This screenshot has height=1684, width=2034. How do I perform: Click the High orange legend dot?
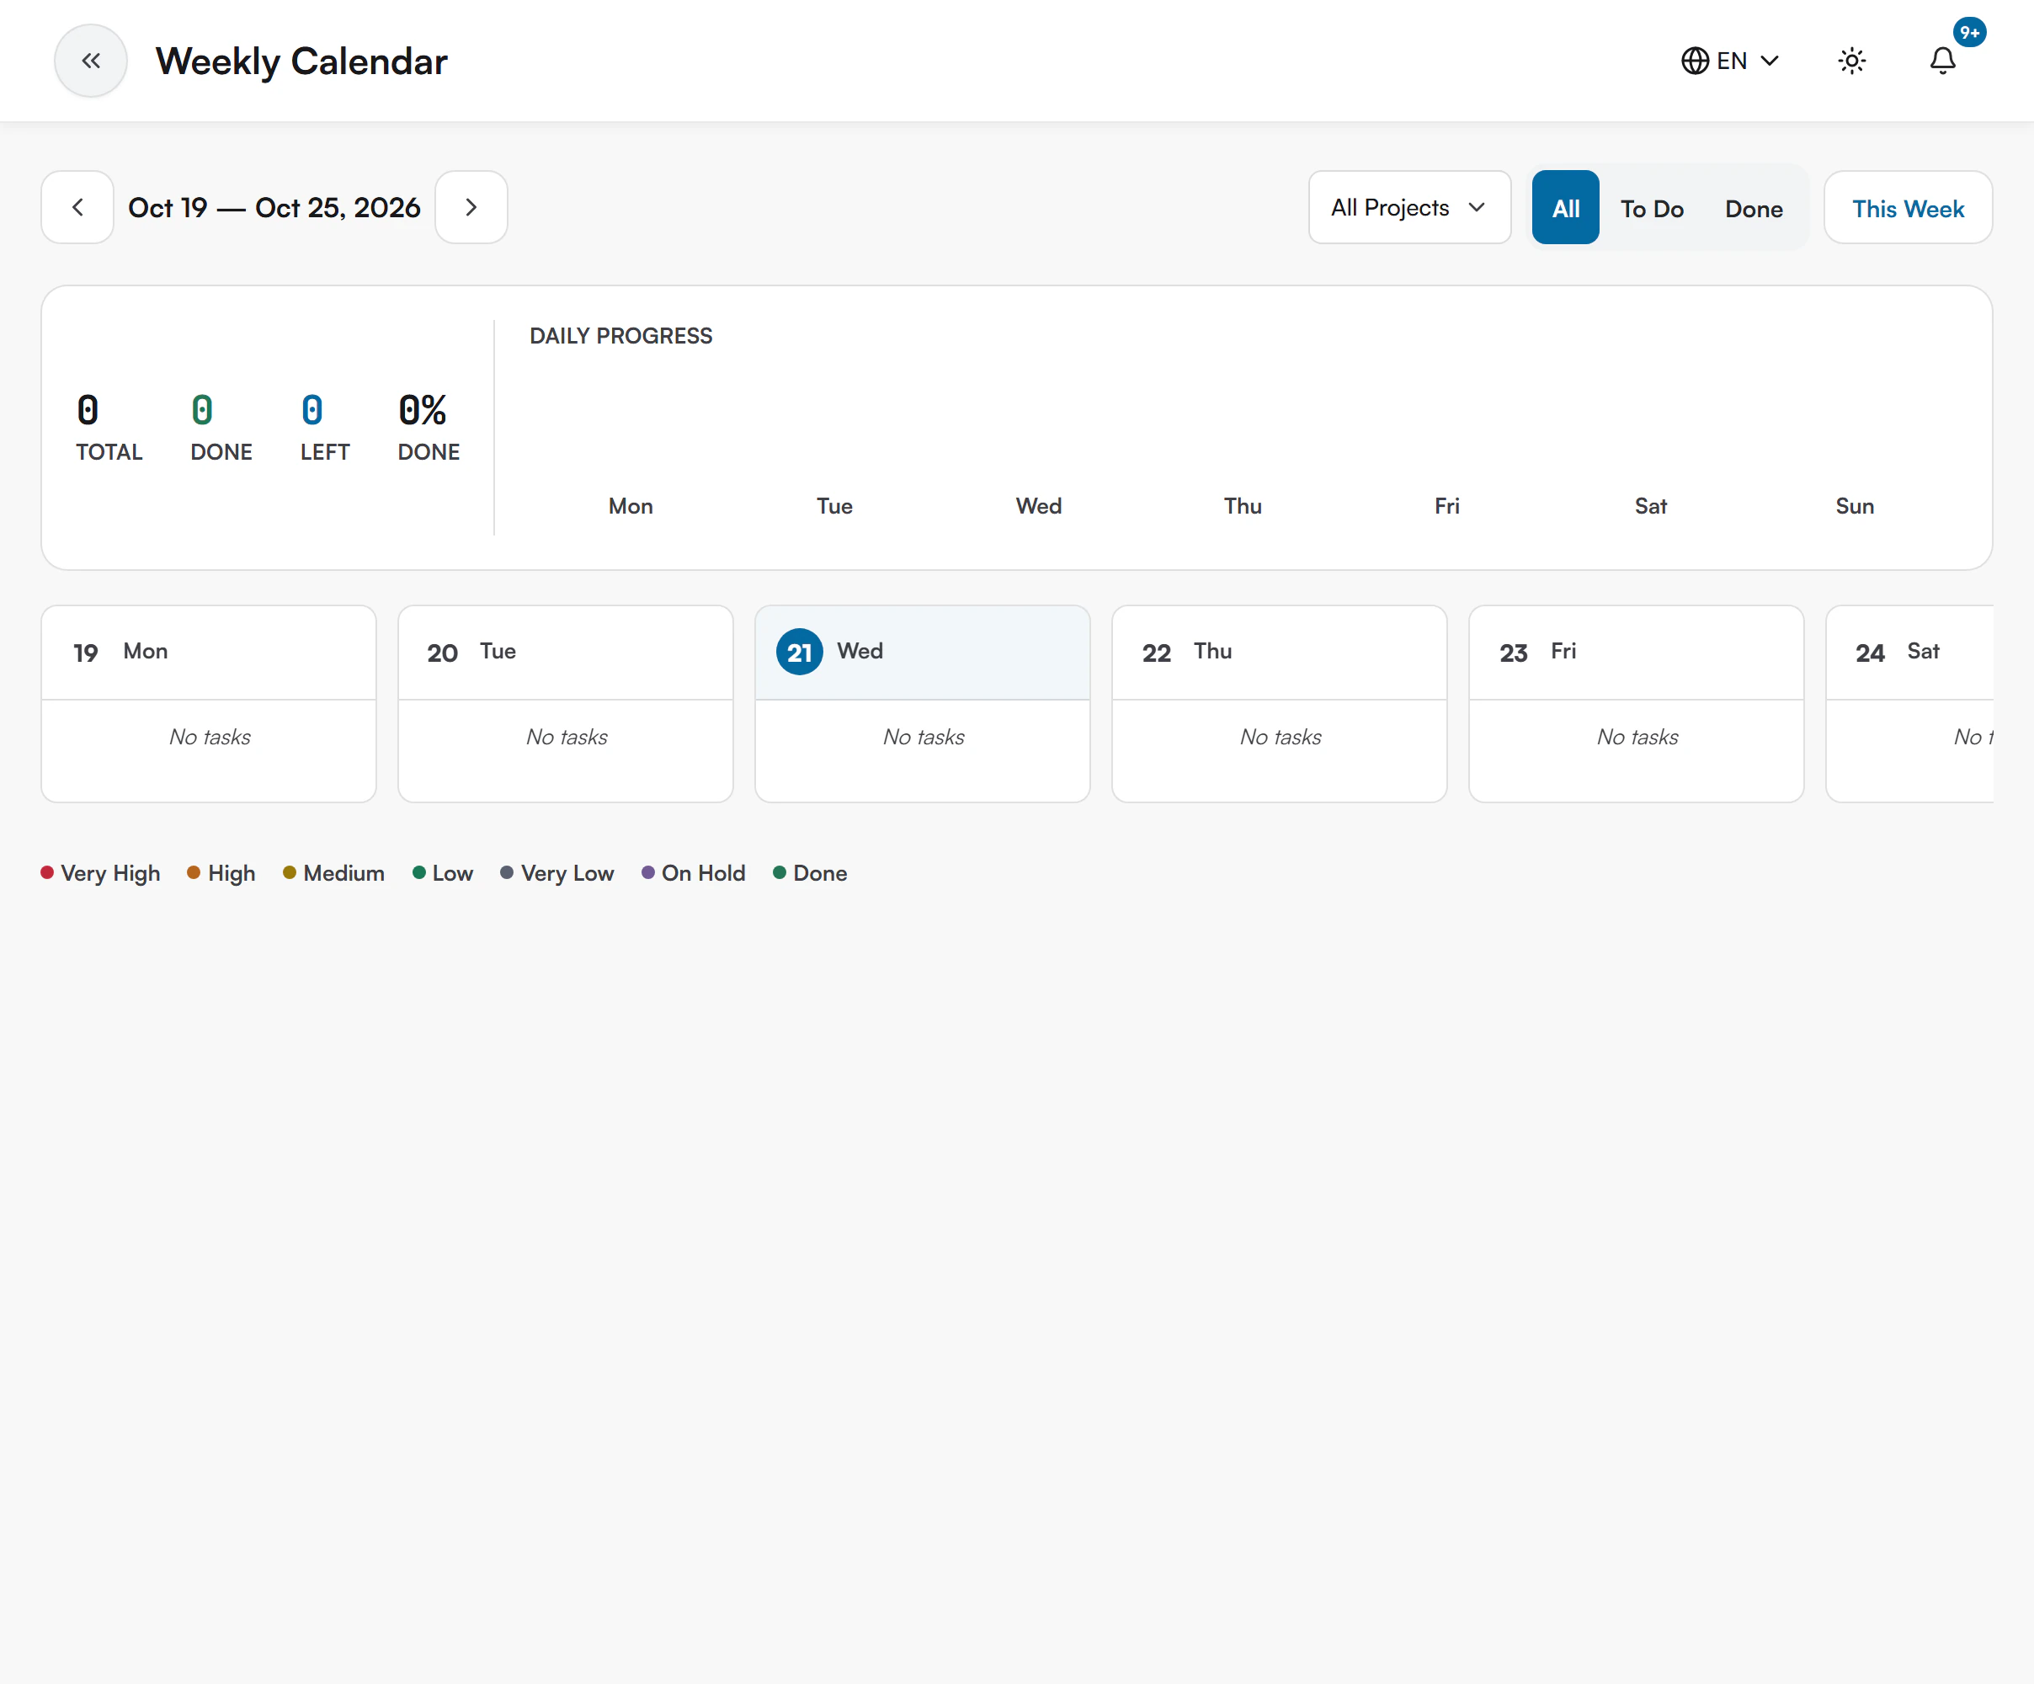[x=194, y=872]
